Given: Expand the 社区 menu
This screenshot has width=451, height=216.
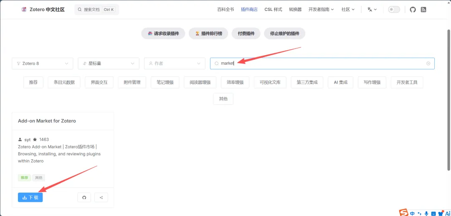Looking at the screenshot, I should click(x=348, y=10).
